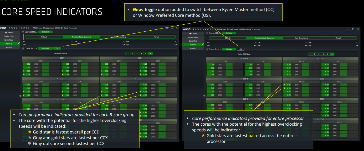Collapse the CCD 2 group in the right window

(x=241, y=79)
